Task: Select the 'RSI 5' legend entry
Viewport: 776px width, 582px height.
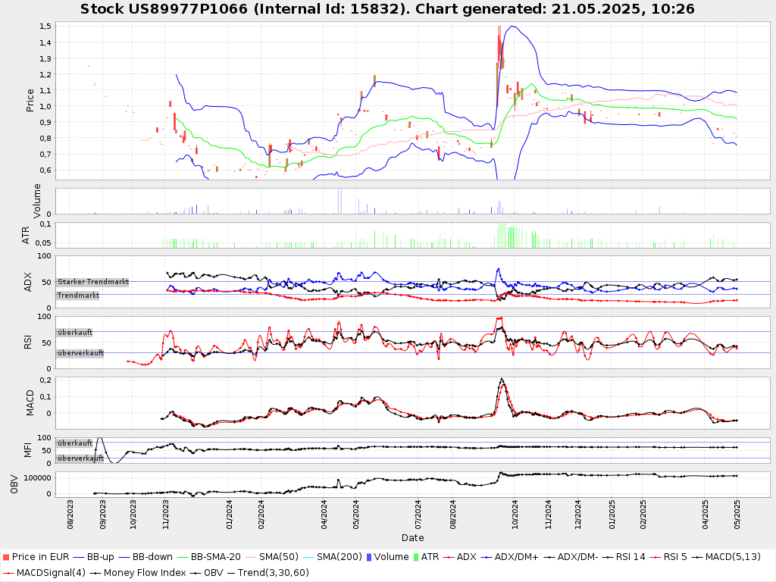Action: pos(668,557)
